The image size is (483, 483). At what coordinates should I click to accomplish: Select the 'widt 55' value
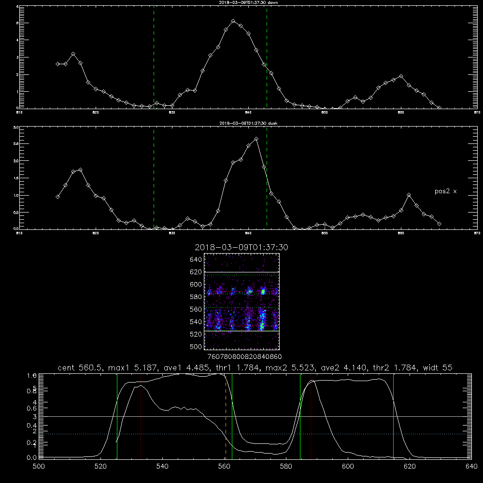click(x=438, y=368)
